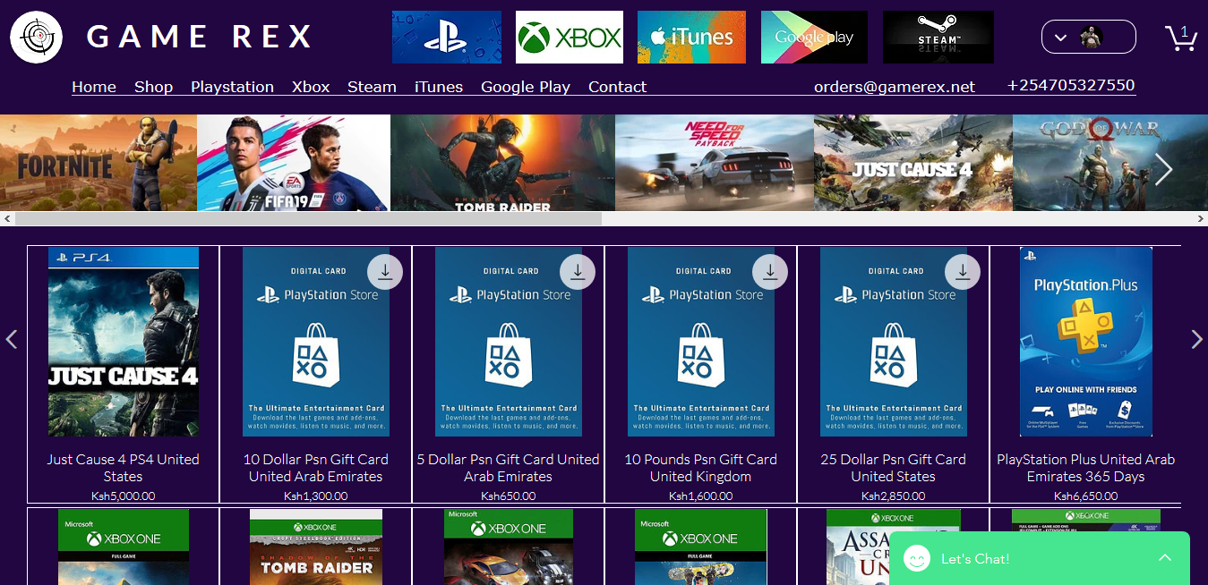Click price Ksh5,000.00
1208x585 pixels.
click(124, 496)
